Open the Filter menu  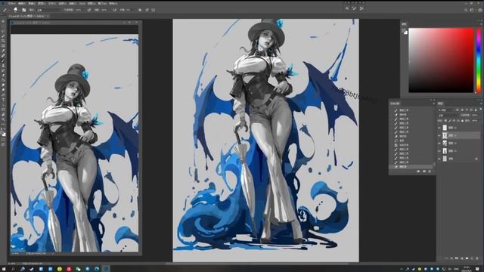click(73, 3)
